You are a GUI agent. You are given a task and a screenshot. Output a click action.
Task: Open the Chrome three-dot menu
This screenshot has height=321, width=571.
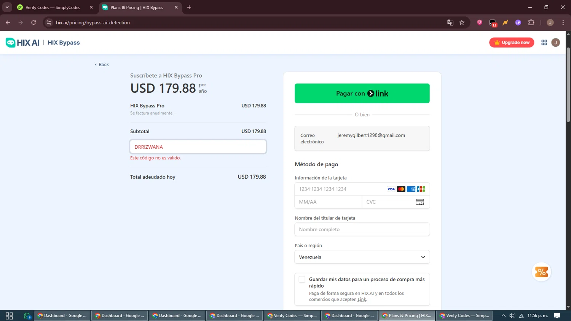point(563,22)
